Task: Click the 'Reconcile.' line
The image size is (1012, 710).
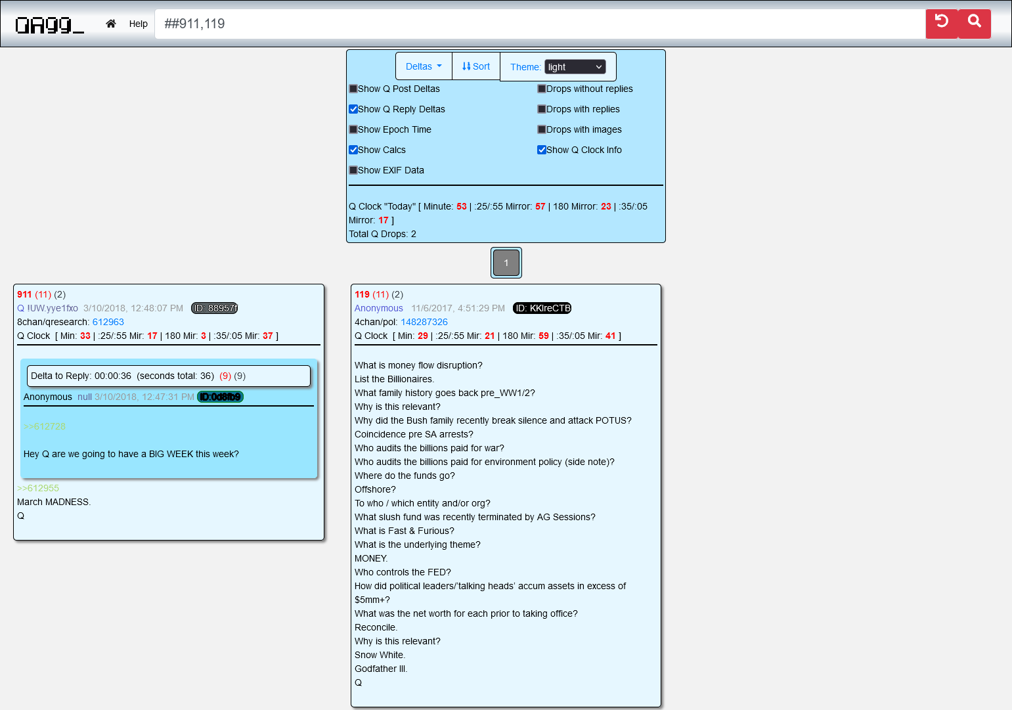Action: click(x=376, y=627)
